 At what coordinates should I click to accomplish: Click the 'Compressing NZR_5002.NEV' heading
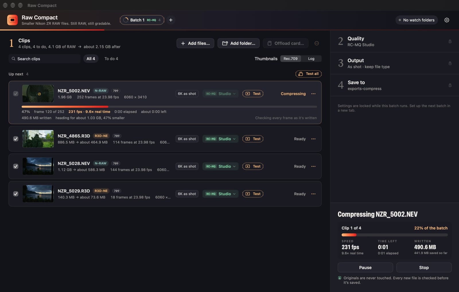[x=378, y=214]
